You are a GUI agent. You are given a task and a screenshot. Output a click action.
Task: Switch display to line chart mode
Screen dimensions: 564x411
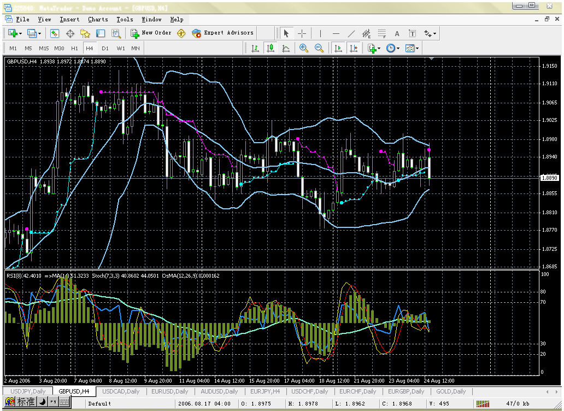tap(286, 48)
